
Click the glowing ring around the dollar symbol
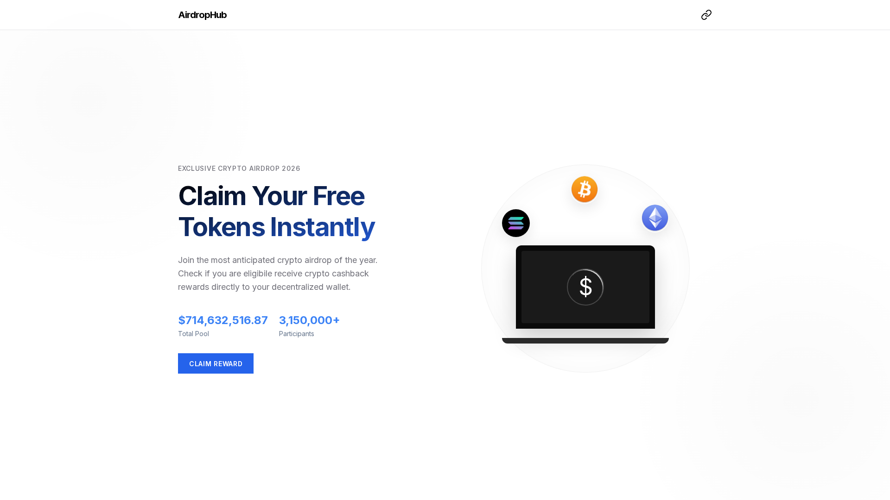coord(585,270)
